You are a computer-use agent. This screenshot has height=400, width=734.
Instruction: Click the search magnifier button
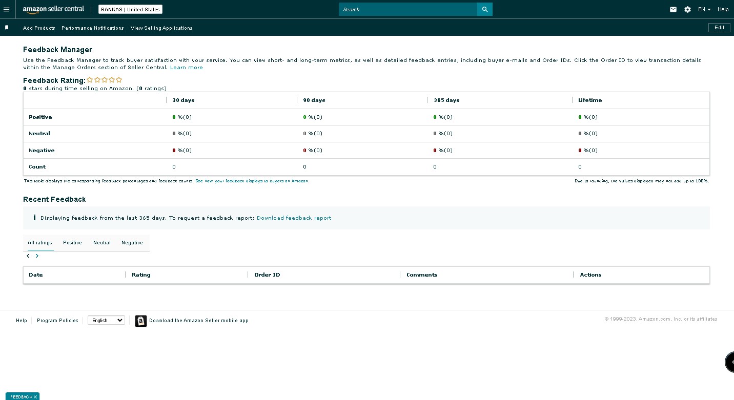click(x=485, y=9)
